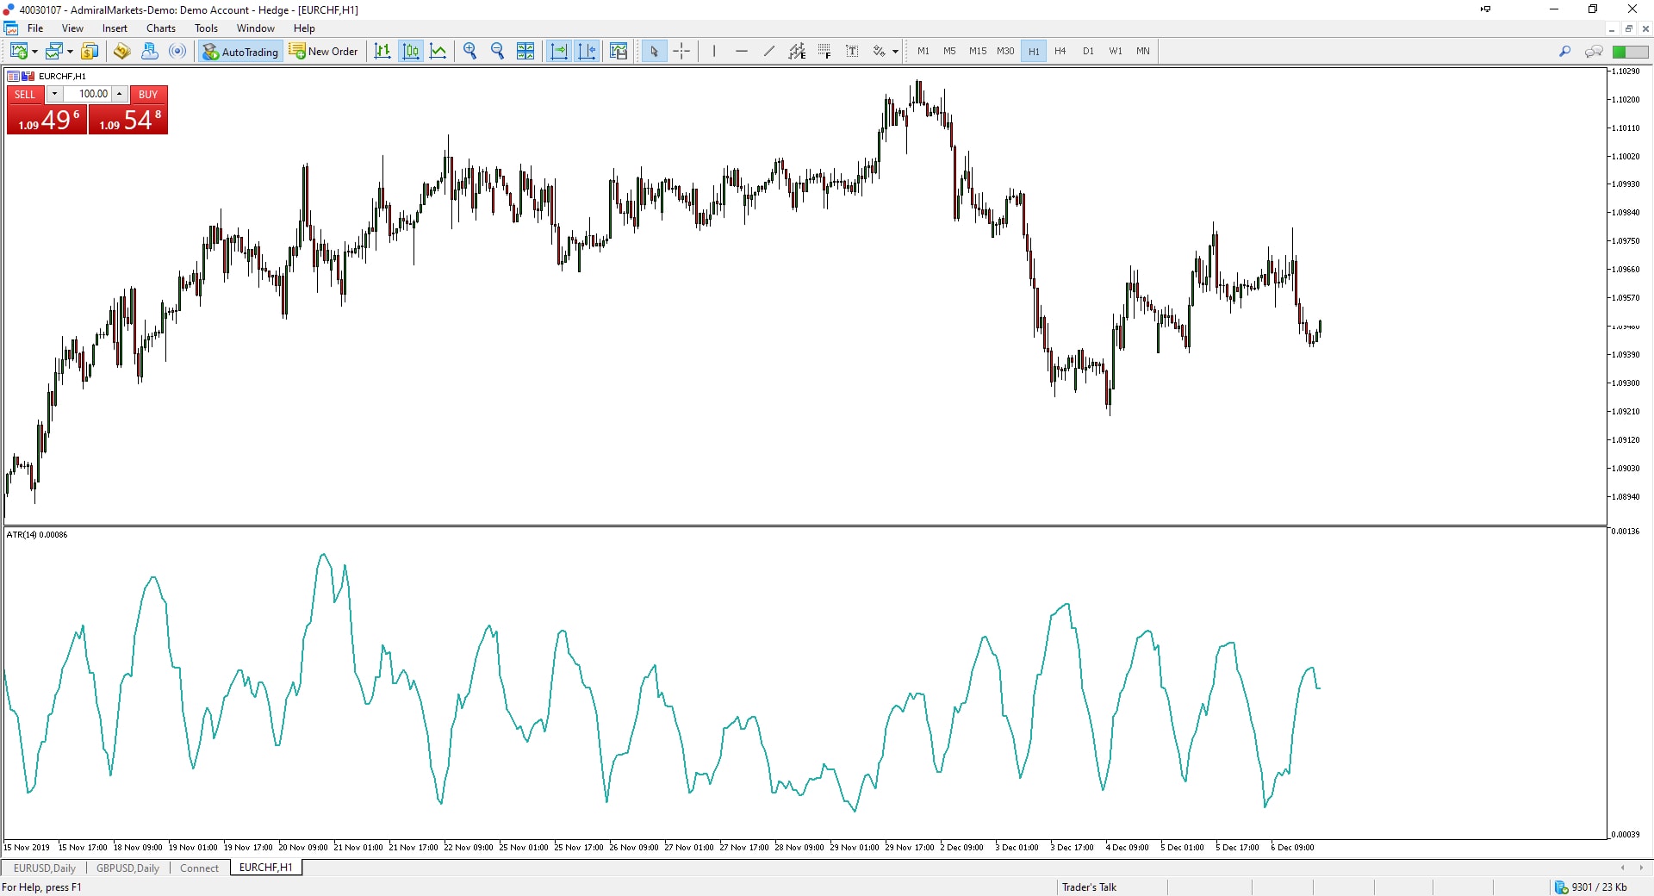Select the M5 timeframe
The width and height of the screenshot is (1654, 896).
[949, 52]
